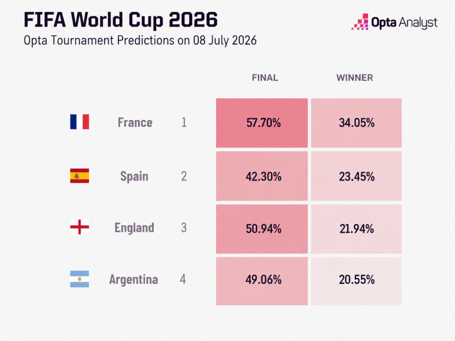Select the FINAL column header

click(265, 78)
